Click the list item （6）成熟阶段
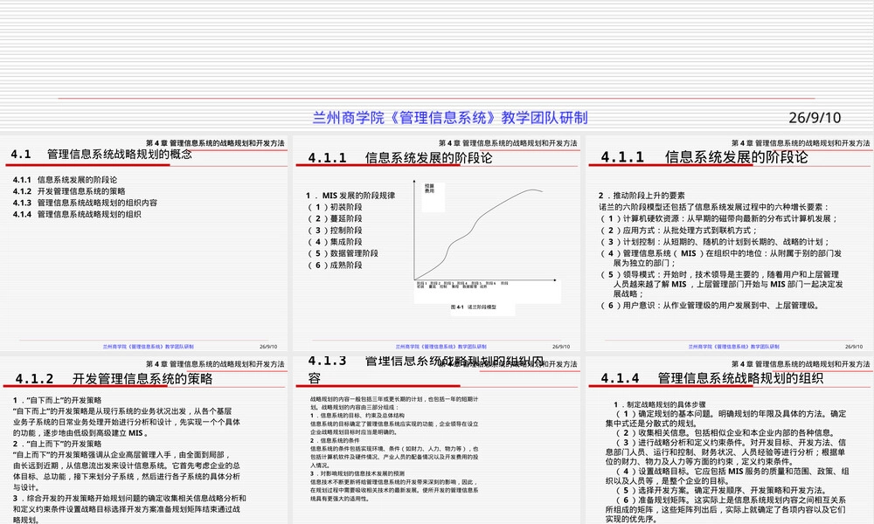The height and width of the screenshot is (524, 874). pos(335,265)
